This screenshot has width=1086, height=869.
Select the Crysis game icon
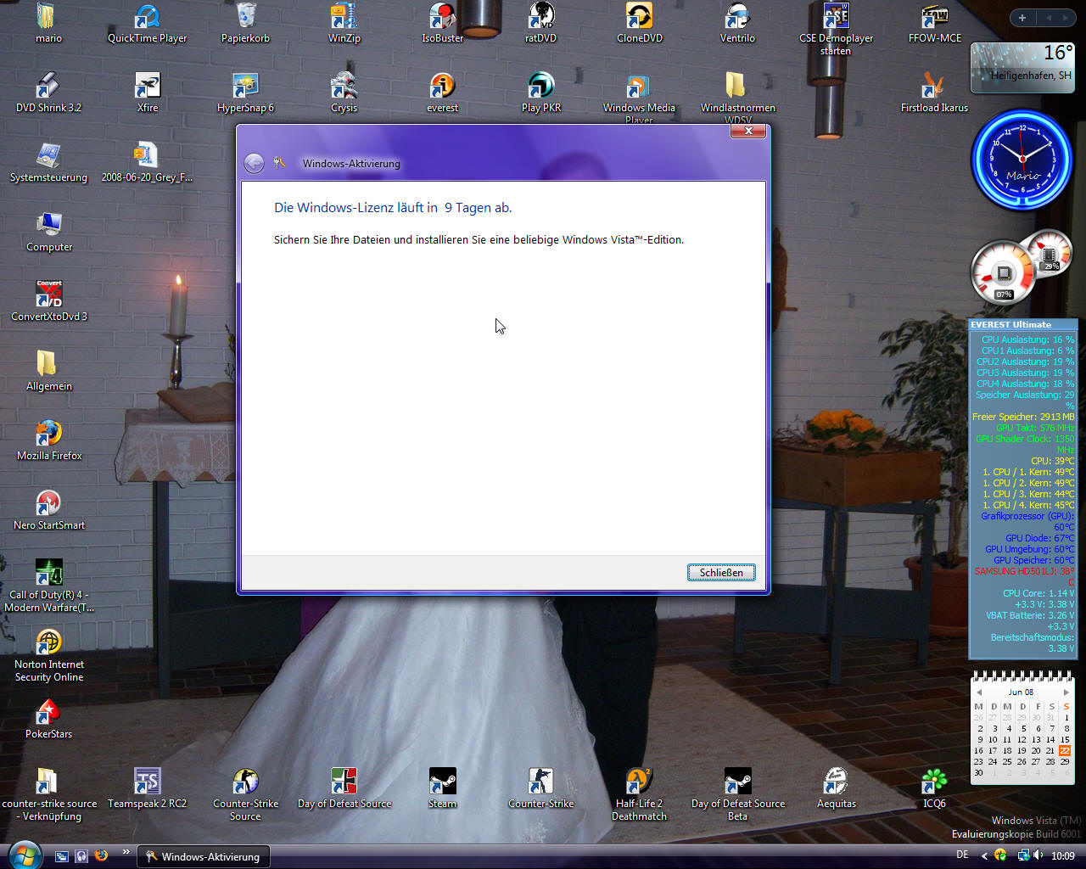click(344, 93)
